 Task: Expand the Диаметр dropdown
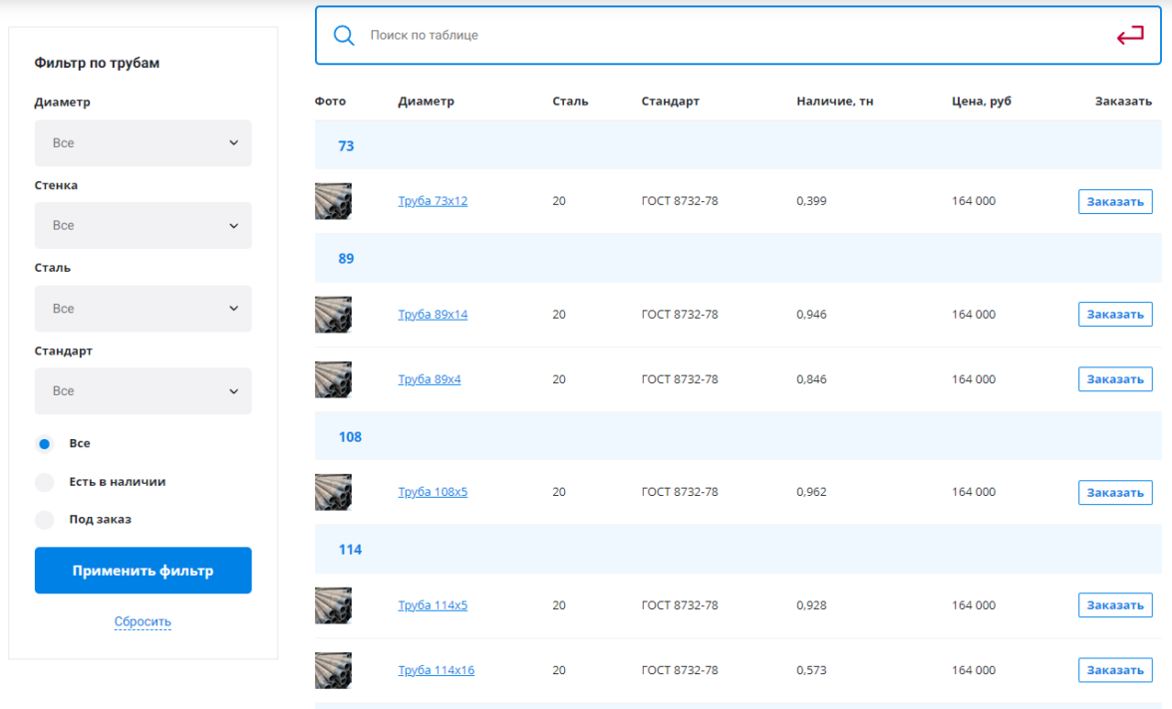point(143,143)
